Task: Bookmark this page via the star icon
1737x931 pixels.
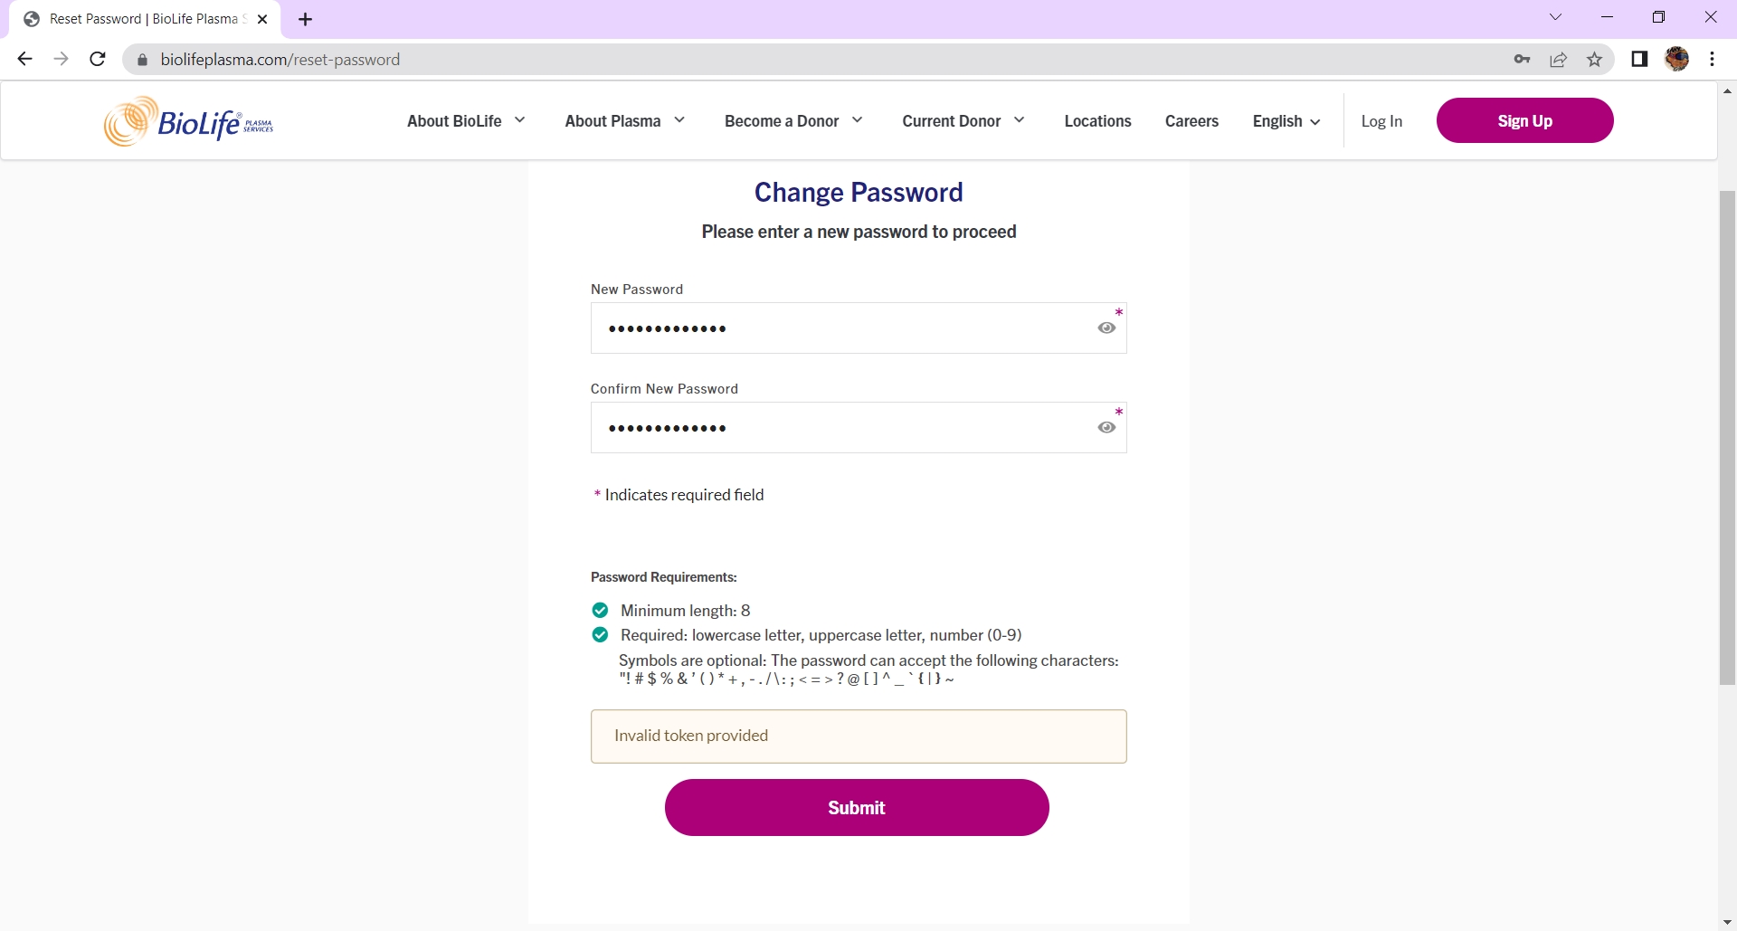Action: 1594,59
